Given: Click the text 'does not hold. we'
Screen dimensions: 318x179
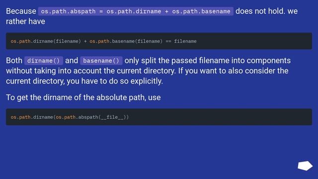Looking at the screenshot, I should click(266, 11).
